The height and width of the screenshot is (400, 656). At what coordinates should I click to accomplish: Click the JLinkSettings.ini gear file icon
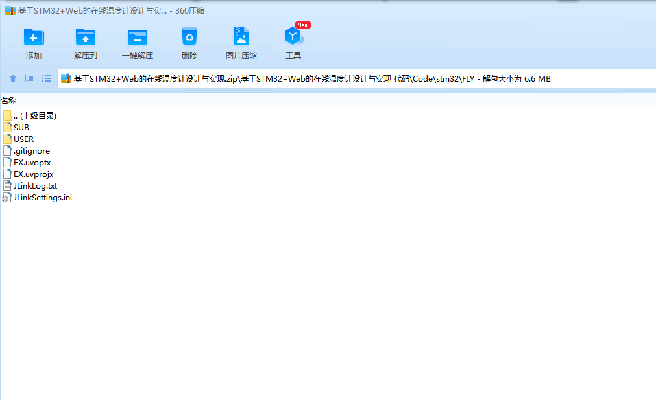click(x=6, y=197)
